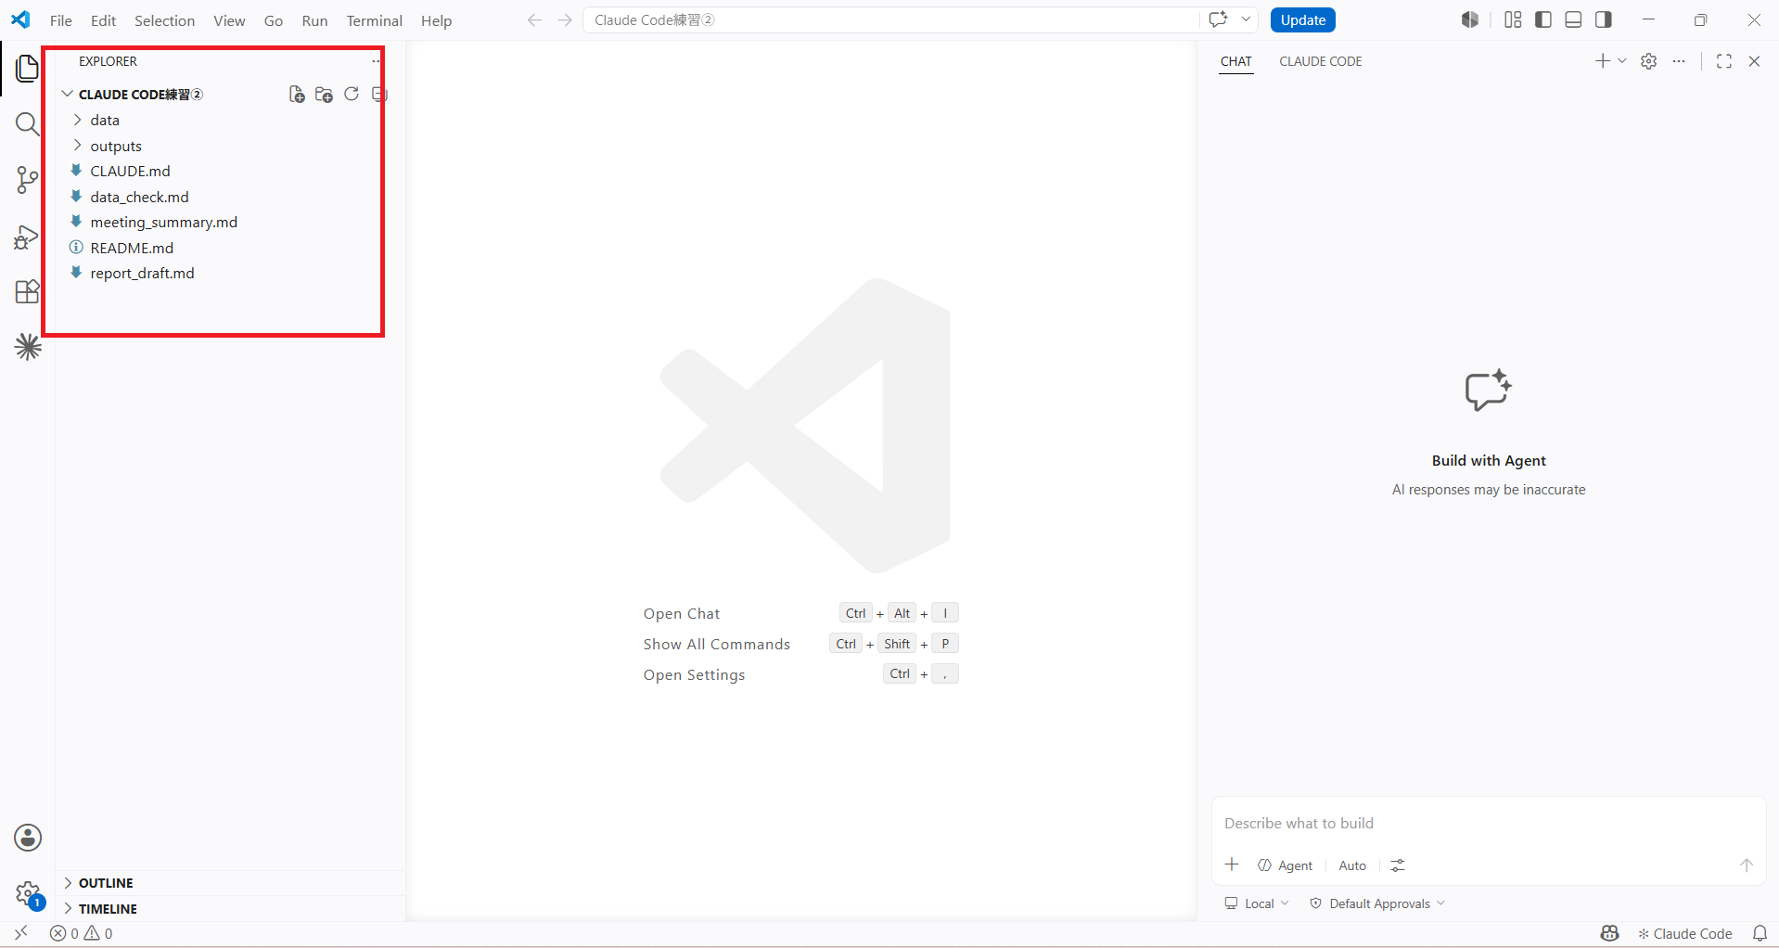Open CLAUDE.md file
Screen dimensions: 1779x948
click(x=130, y=171)
